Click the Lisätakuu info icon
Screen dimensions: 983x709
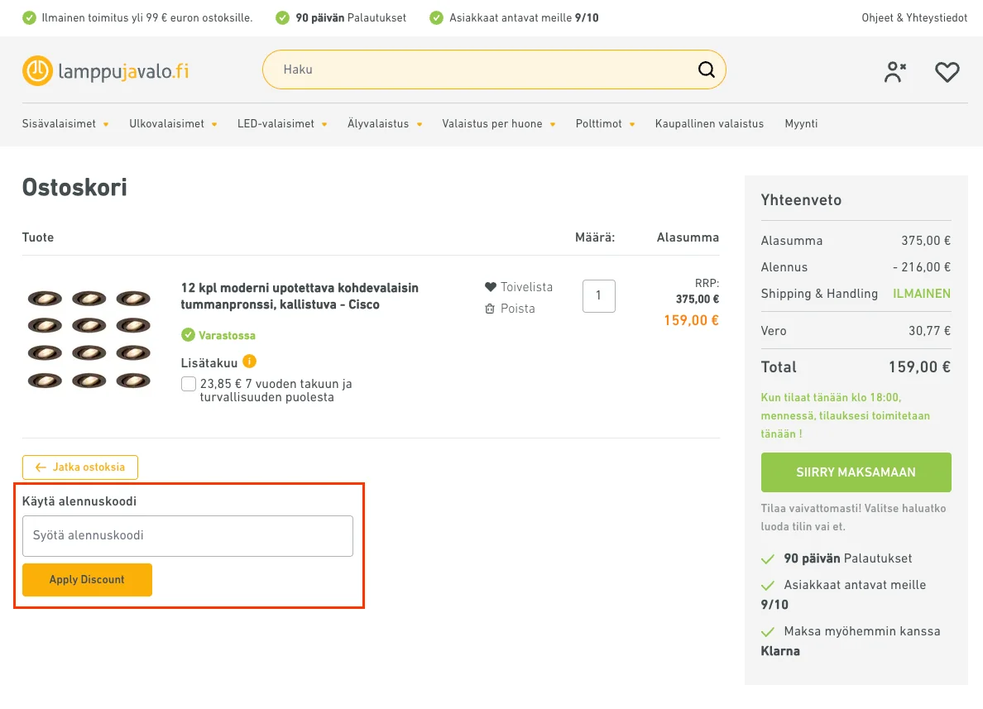click(250, 362)
